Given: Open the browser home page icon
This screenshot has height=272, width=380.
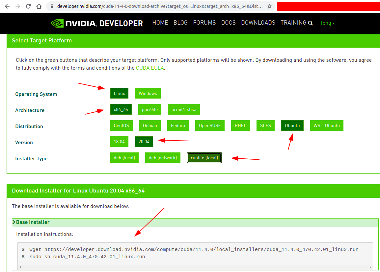Looking at the screenshot, I should click(39, 6).
